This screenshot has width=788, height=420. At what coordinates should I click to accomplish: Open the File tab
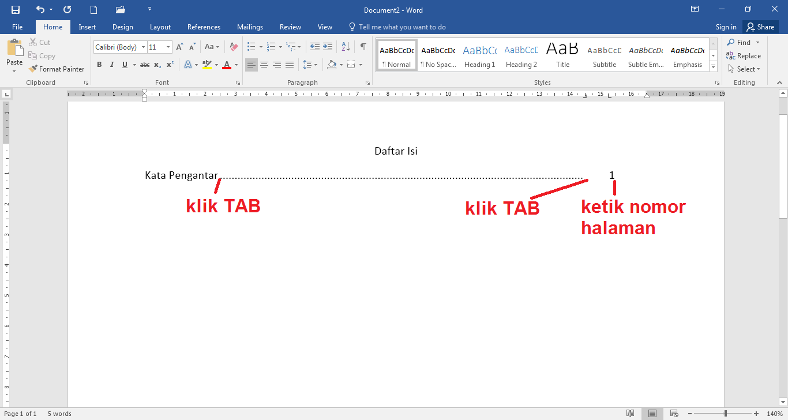(17, 27)
